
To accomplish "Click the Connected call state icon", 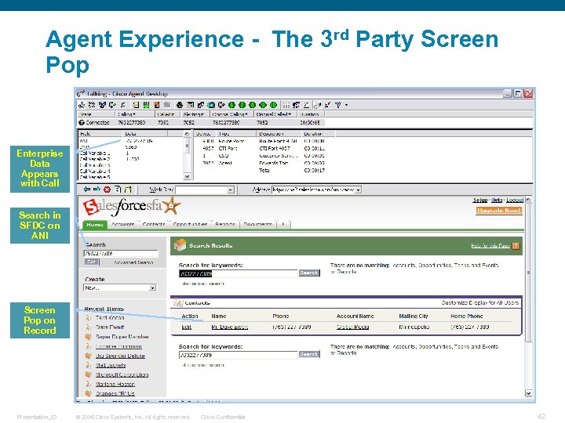I will [82, 122].
